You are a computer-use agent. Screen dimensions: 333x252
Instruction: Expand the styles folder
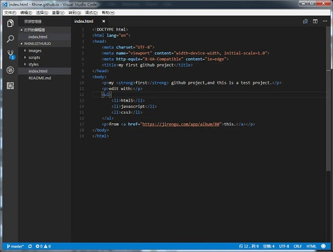pyautogui.click(x=33, y=64)
